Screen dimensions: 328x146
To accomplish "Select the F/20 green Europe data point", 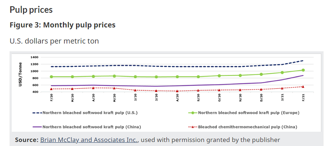I will click(52, 77).
